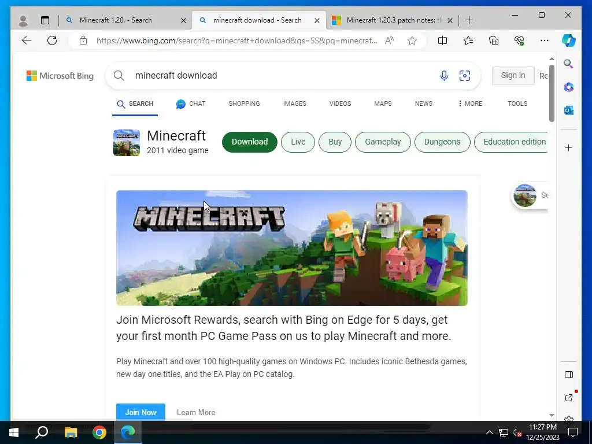592x444 pixels.
Task: Select the Education edition chip
Action: (511, 142)
